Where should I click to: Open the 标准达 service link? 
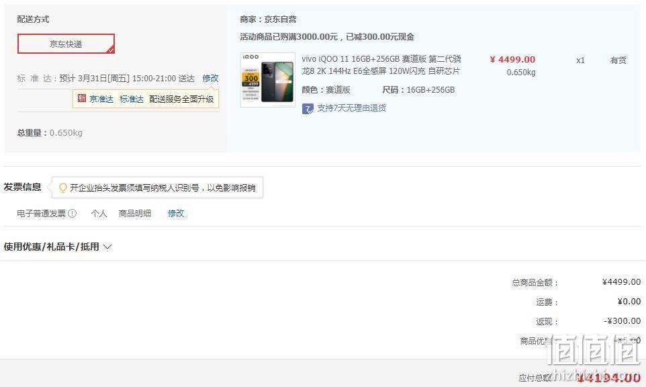click(132, 99)
